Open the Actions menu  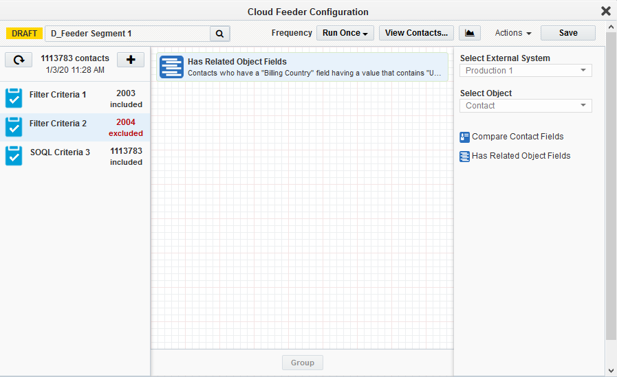point(513,33)
